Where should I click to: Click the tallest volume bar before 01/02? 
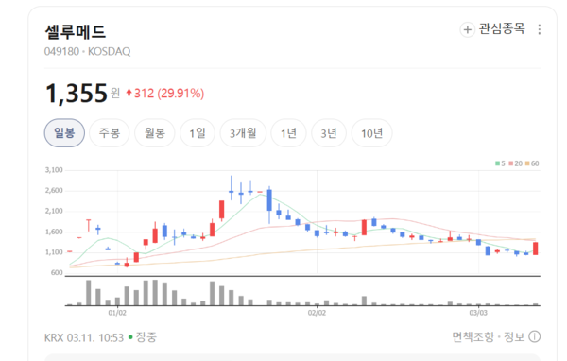89,293
